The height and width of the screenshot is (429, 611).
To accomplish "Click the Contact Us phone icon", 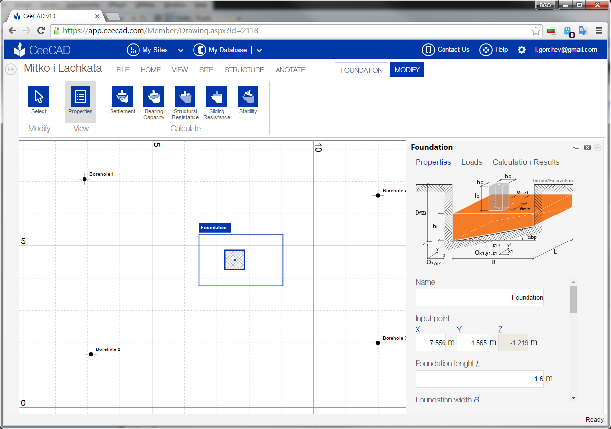I will coord(428,50).
